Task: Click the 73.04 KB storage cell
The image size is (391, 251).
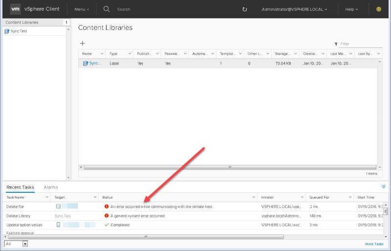Action: (283, 63)
